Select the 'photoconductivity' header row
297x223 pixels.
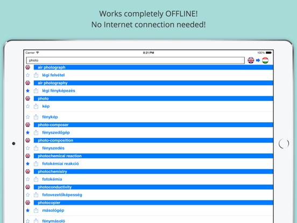pos(153,187)
